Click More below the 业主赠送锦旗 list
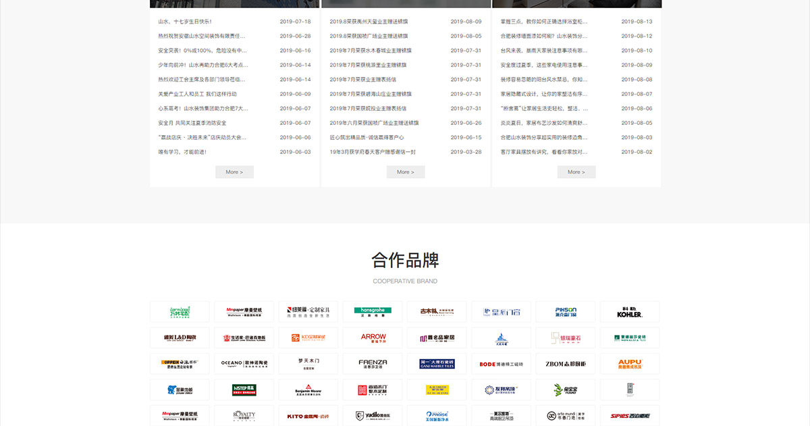 [406, 172]
